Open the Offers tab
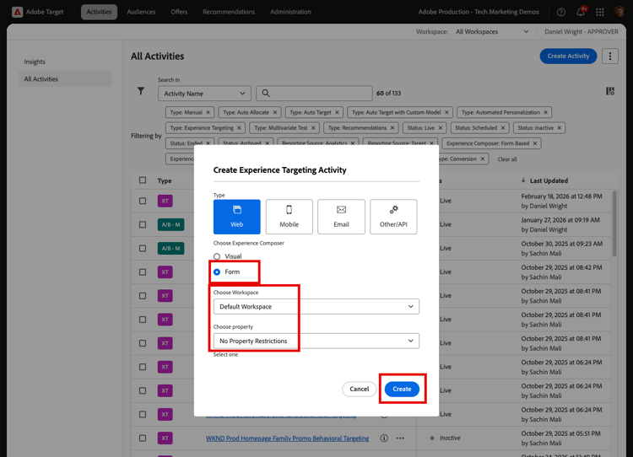This screenshot has width=633, height=457. click(x=179, y=12)
